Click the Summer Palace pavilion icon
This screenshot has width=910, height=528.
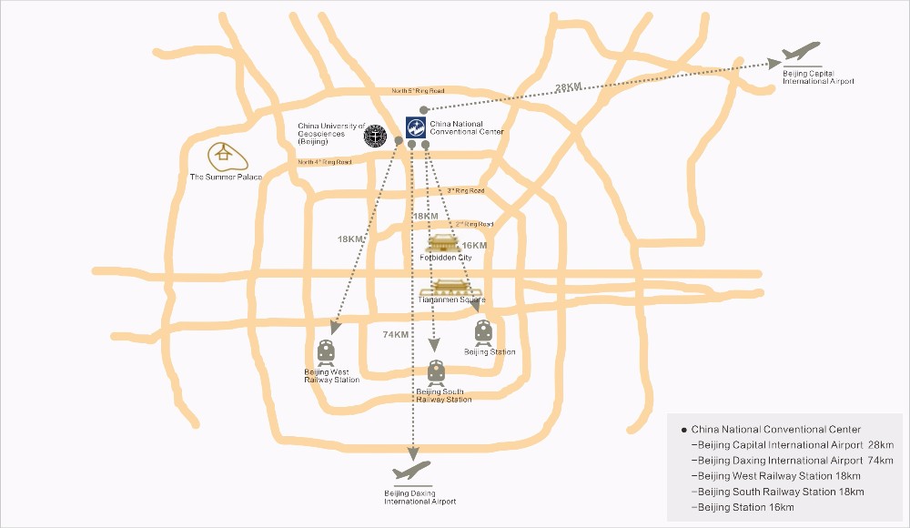point(227,157)
